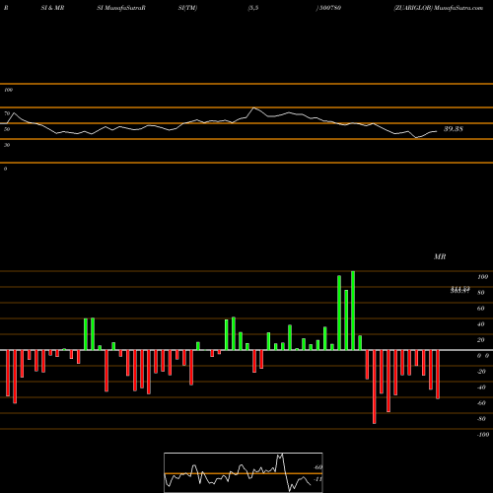The height and width of the screenshot is (493, 493).
Task: Click the '509780' code in the header
Action: (x=330, y=8)
